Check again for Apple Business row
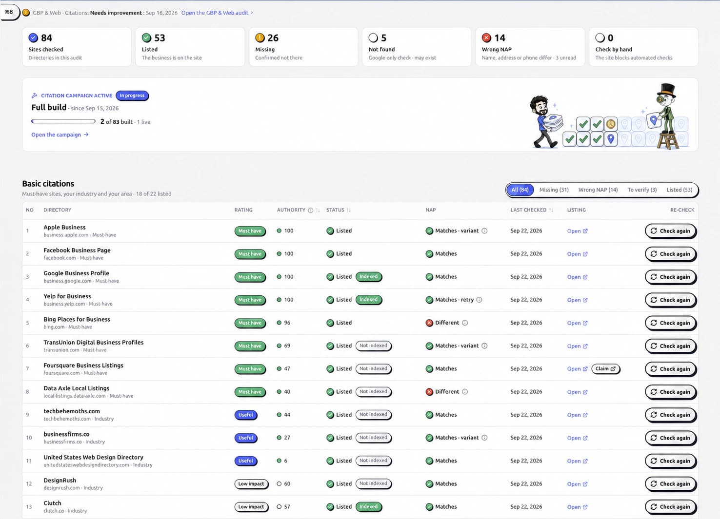This screenshot has height=519, width=720. coord(670,231)
